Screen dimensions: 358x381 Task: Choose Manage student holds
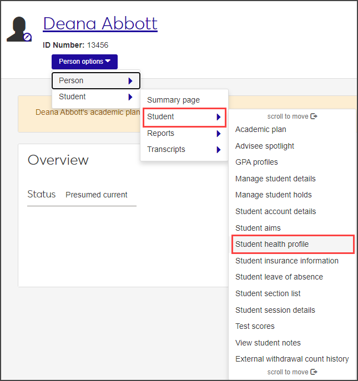274,195
